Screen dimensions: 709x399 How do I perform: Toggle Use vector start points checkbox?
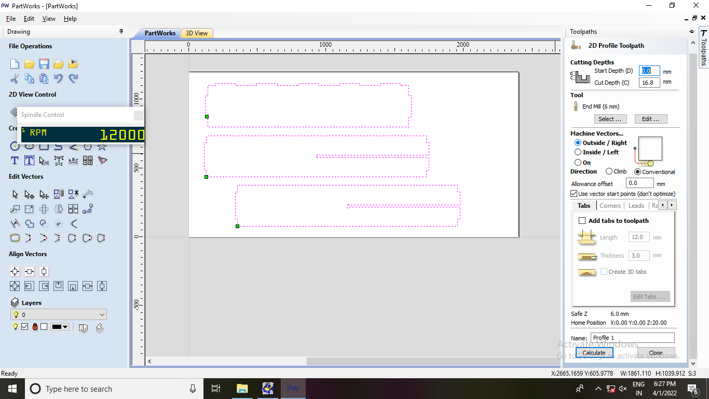coord(574,194)
